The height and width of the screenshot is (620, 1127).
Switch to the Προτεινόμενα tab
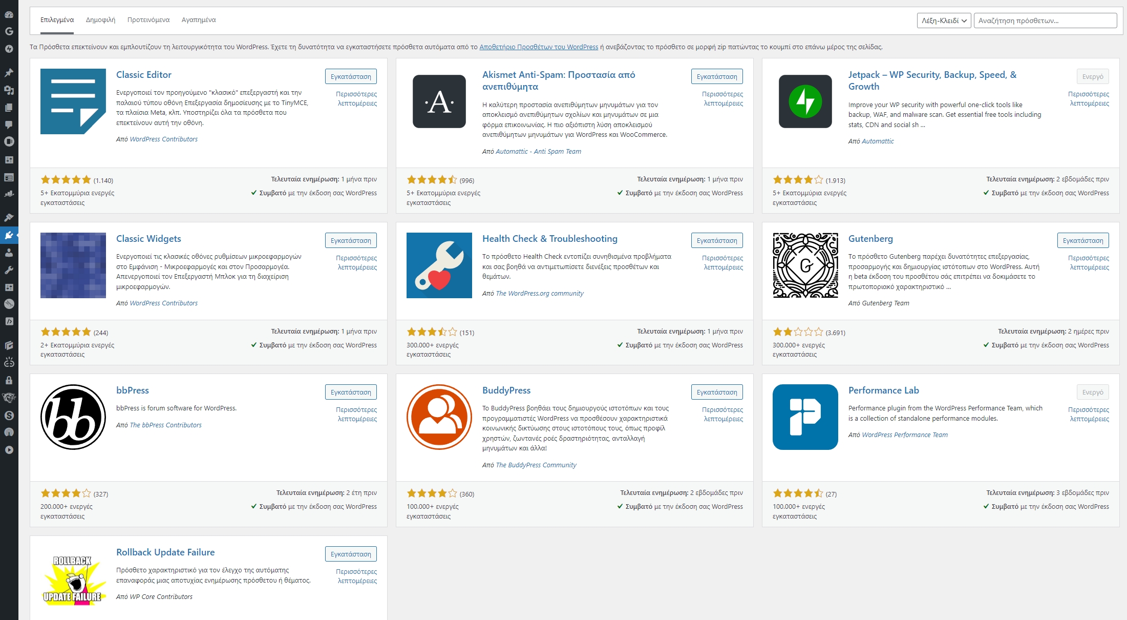pyautogui.click(x=148, y=20)
